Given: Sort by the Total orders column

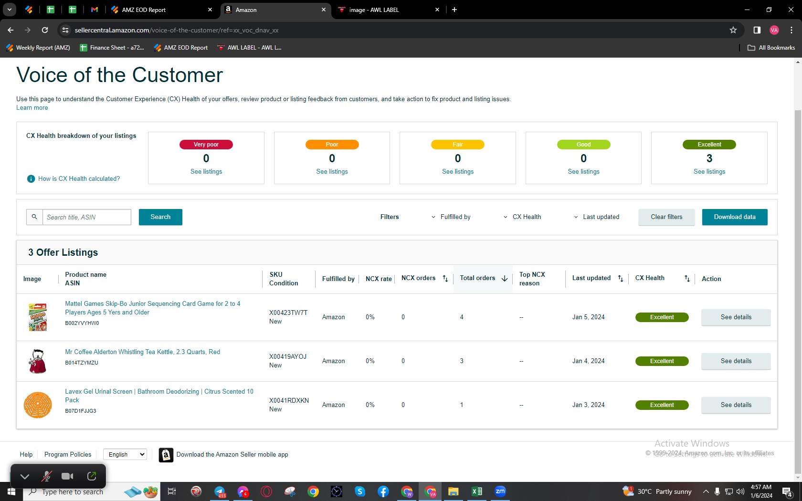Looking at the screenshot, I should point(504,278).
